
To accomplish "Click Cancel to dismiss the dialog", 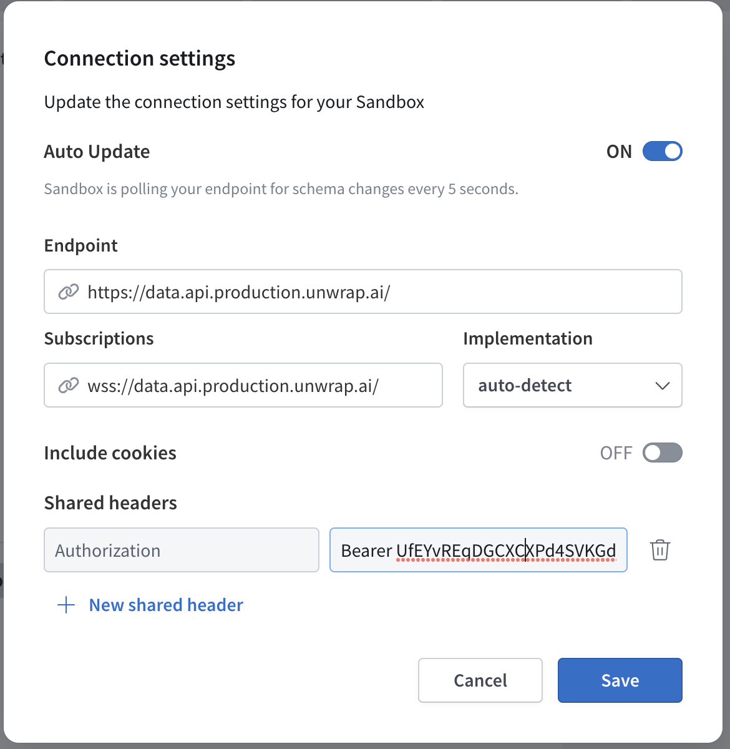I will (x=480, y=680).
